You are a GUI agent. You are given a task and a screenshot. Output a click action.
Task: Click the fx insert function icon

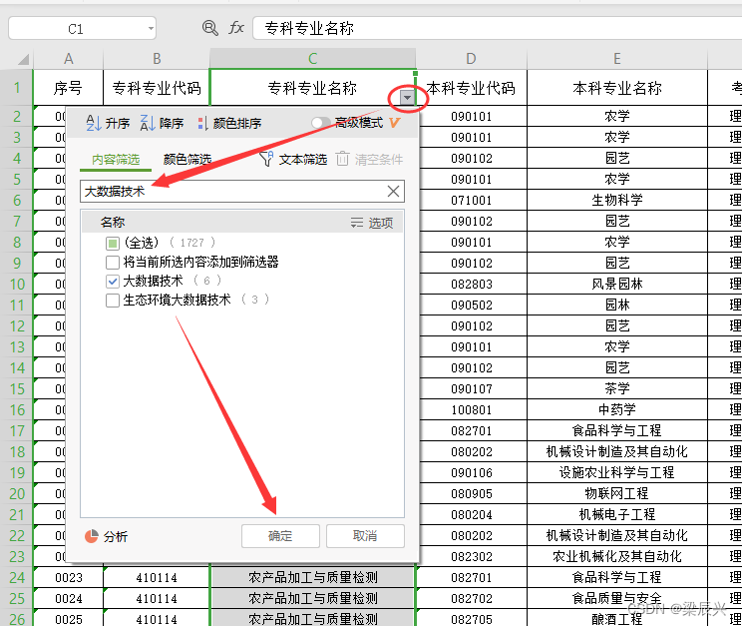pyautogui.click(x=236, y=28)
